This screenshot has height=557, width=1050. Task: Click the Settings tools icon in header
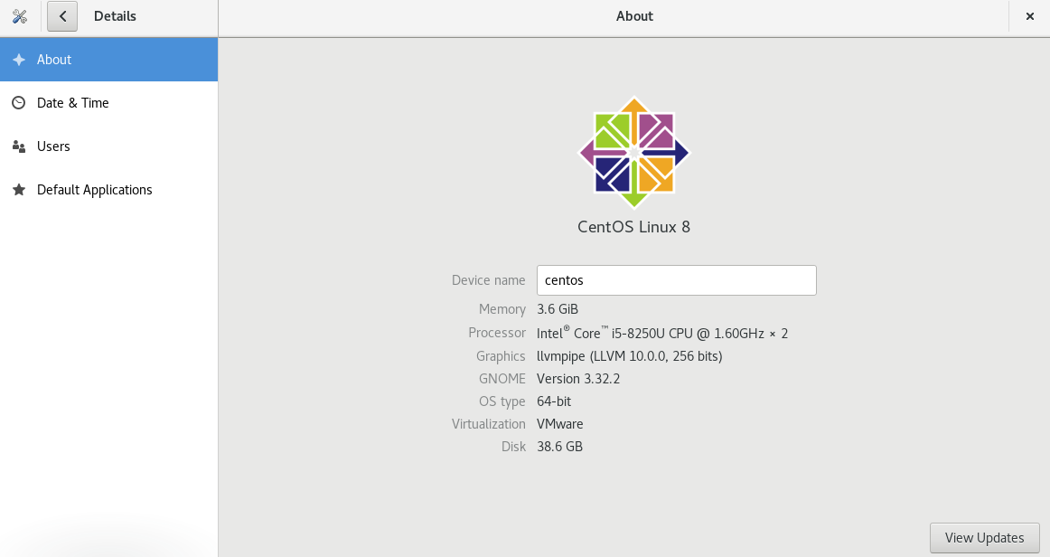(x=20, y=15)
